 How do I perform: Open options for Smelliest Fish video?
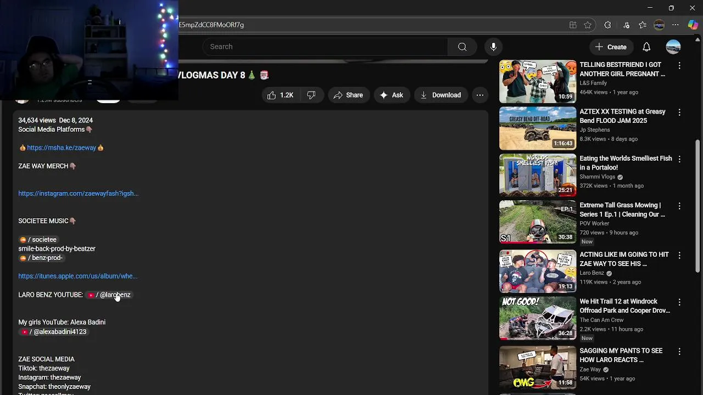[x=679, y=159]
